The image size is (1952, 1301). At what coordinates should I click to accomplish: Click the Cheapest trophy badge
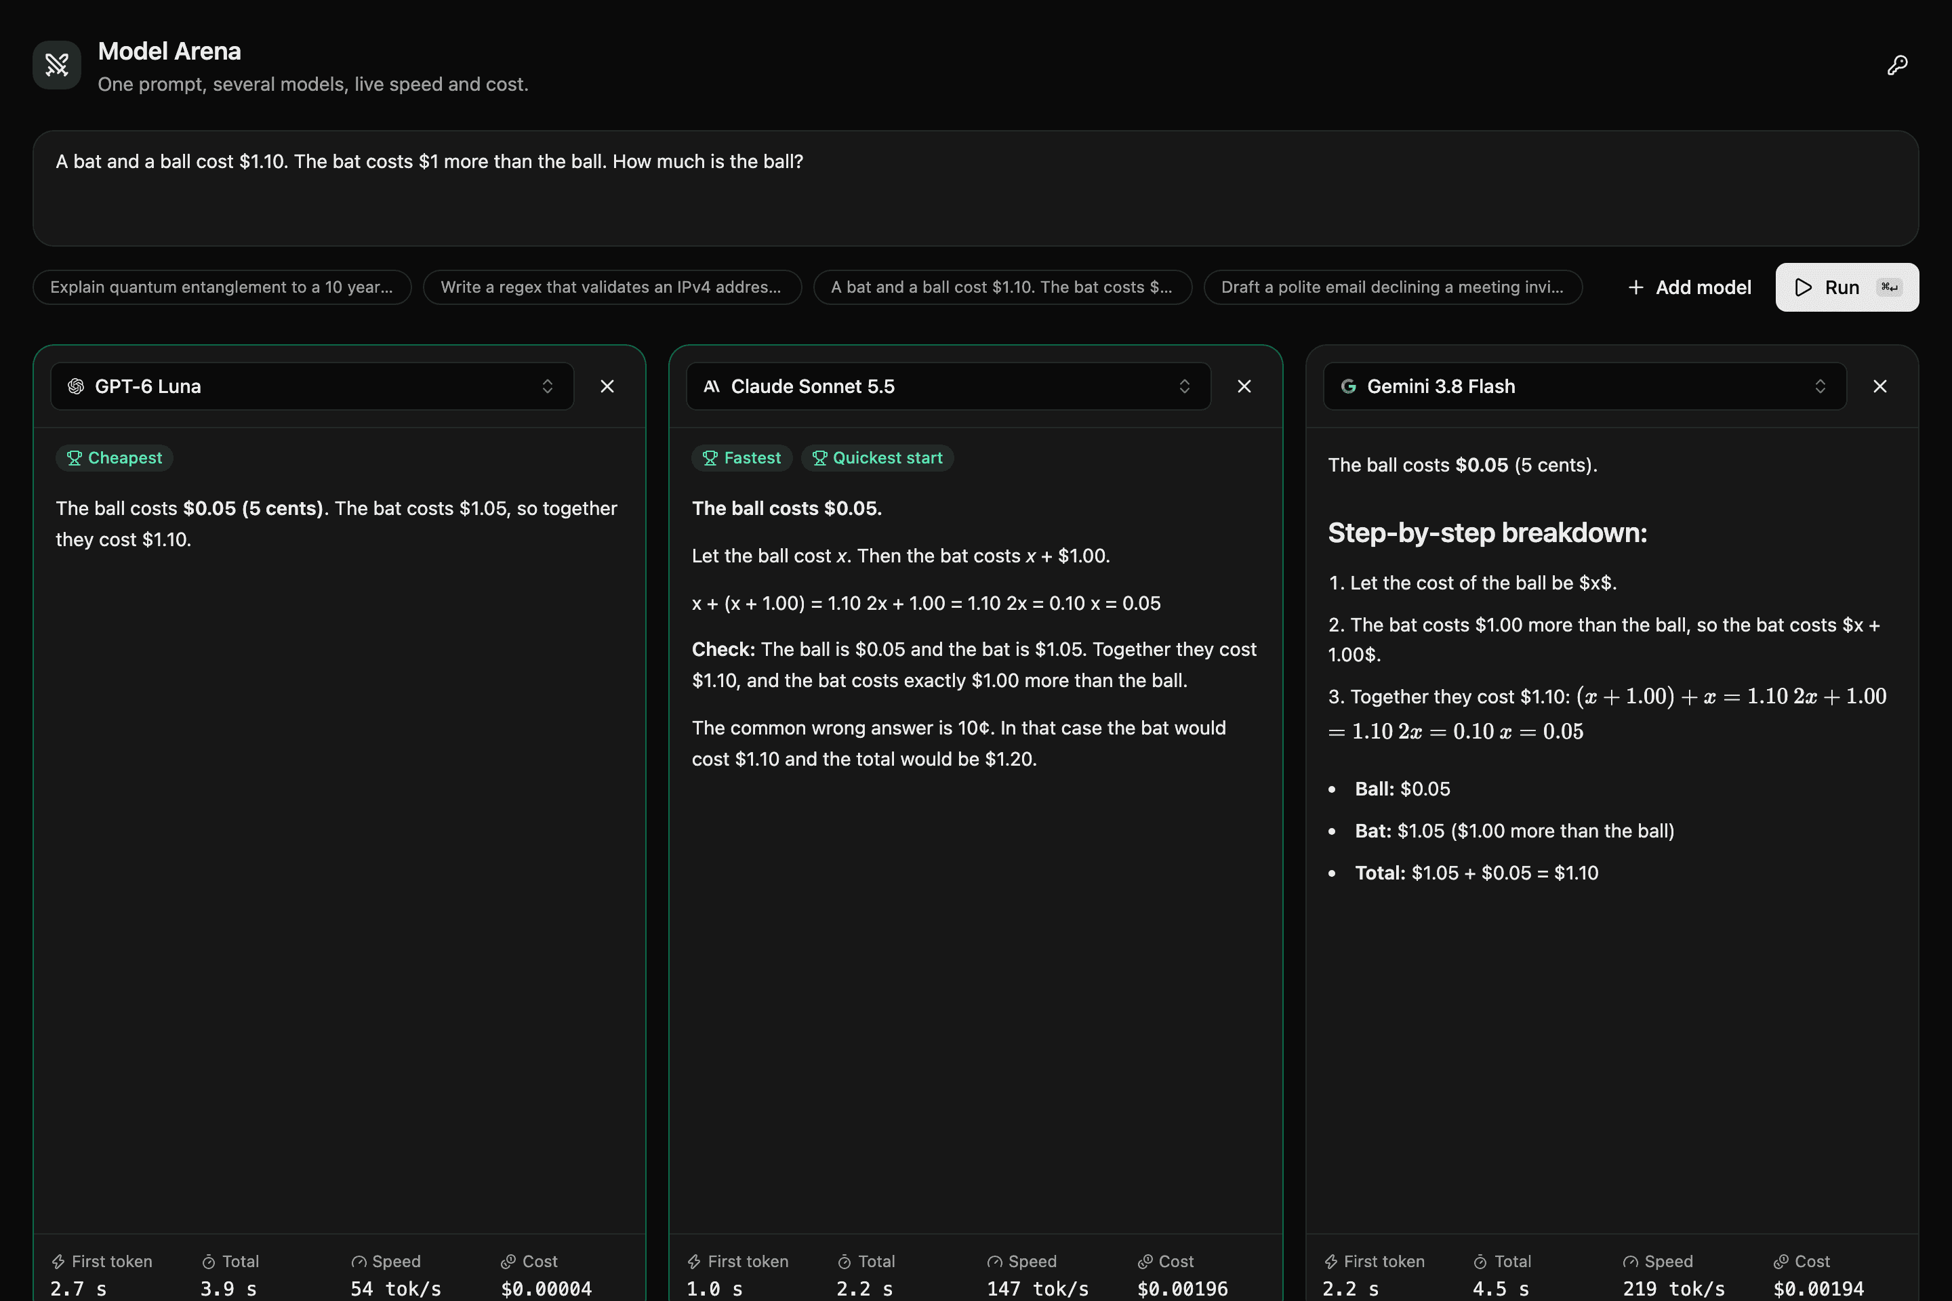(115, 458)
